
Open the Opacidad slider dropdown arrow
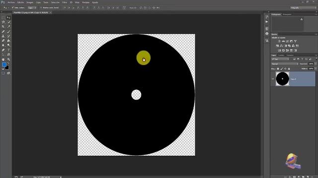coord(316,64)
